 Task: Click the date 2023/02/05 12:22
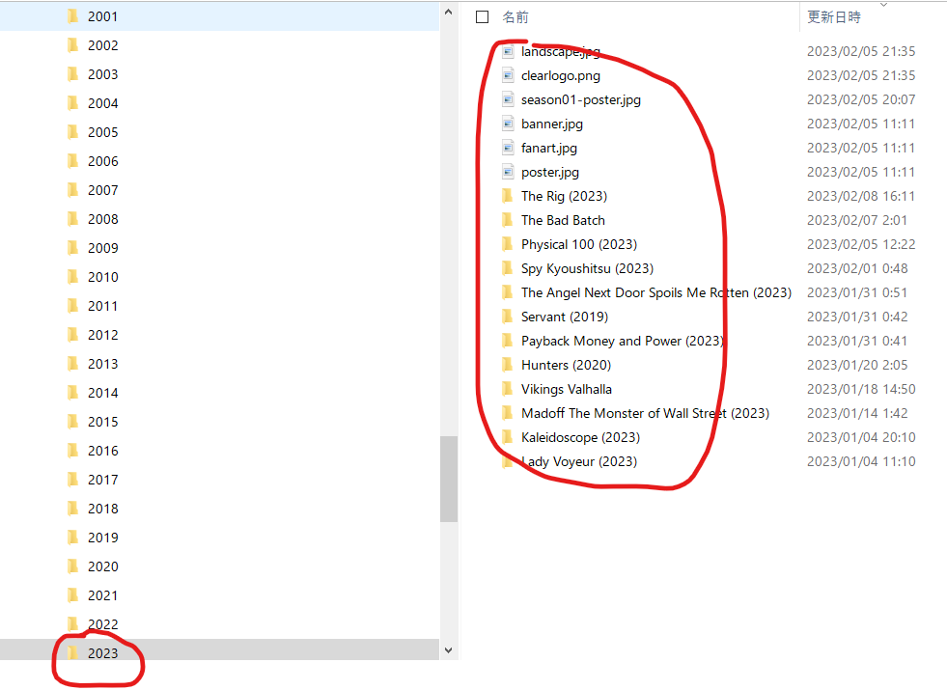(861, 244)
